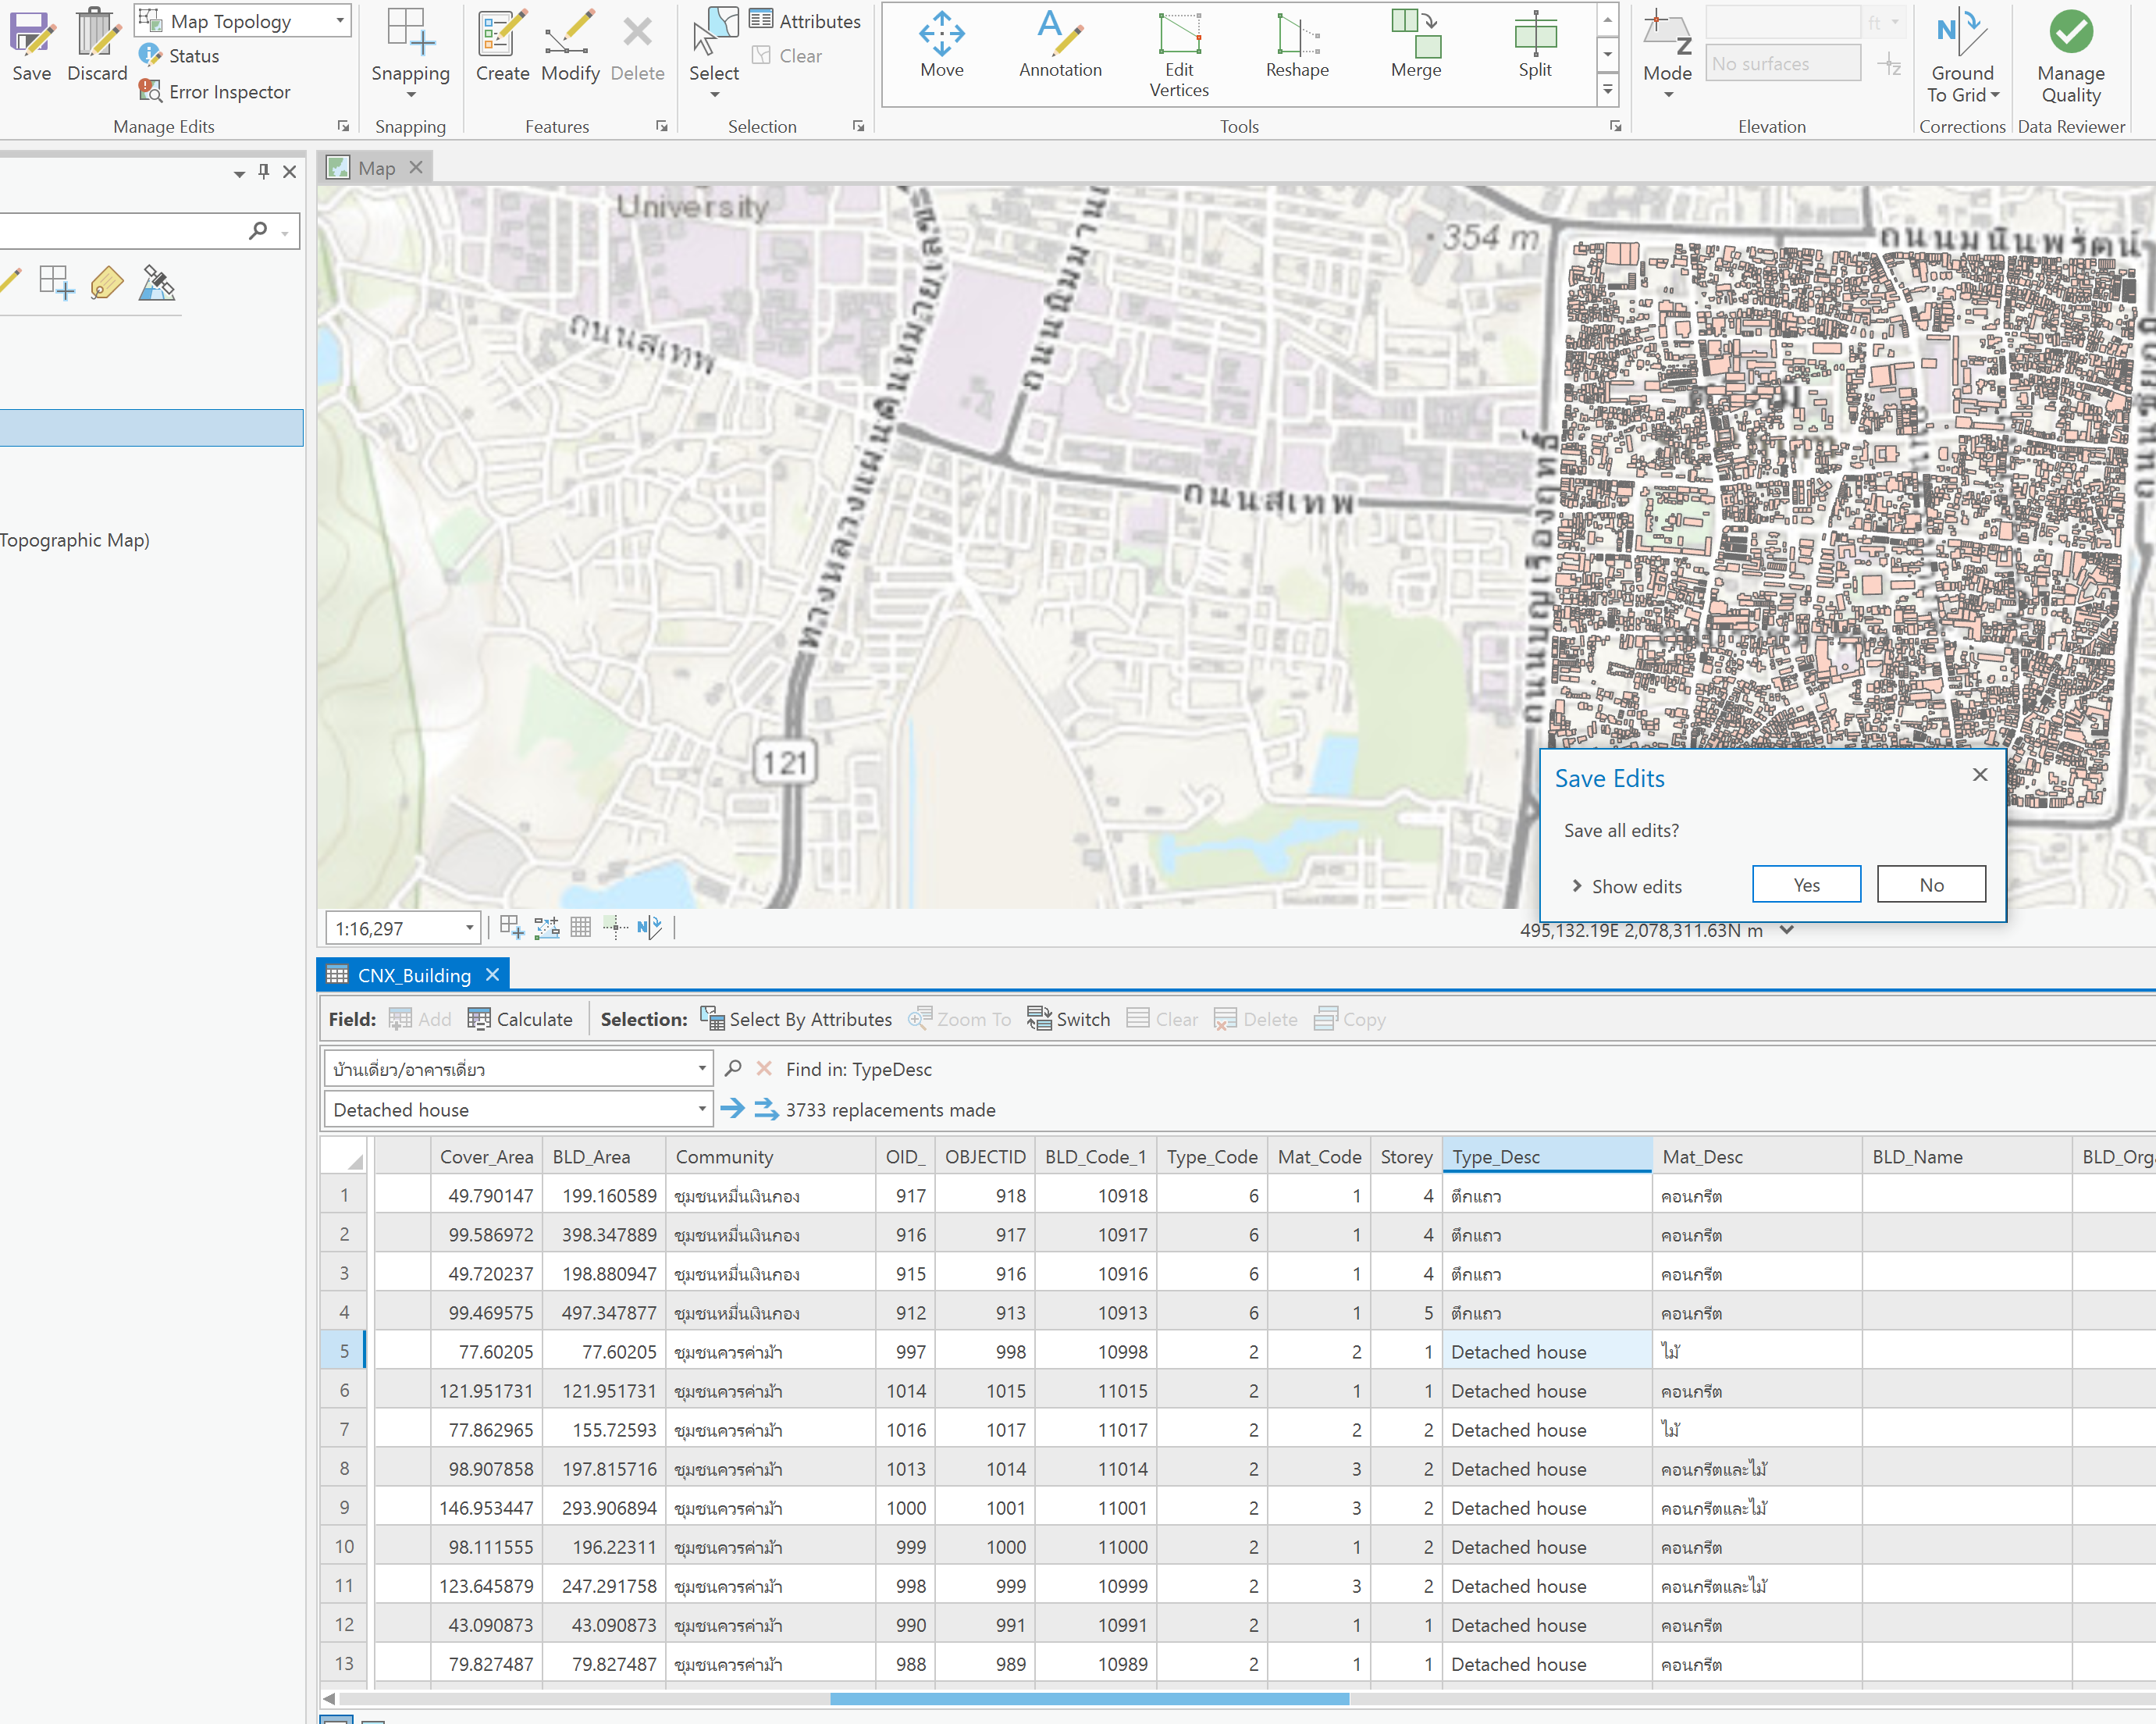Click the Calculate field icon
2156x1724 pixels.
tap(479, 1019)
